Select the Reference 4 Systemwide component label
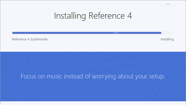The image size is (186, 109). point(30,39)
